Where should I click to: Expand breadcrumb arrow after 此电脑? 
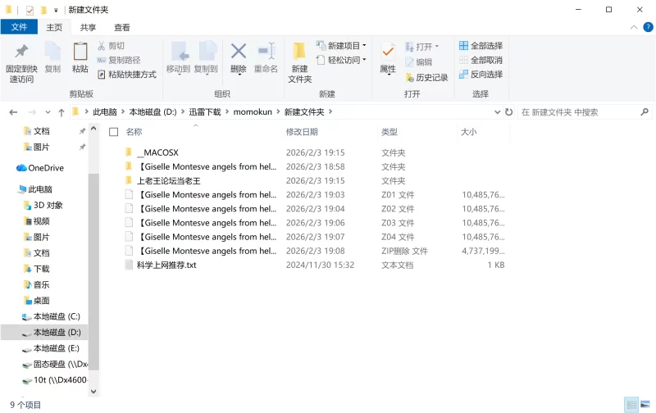point(123,111)
